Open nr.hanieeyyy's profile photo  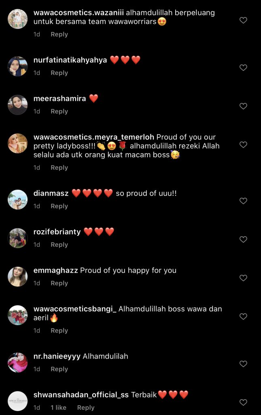coord(17,362)
